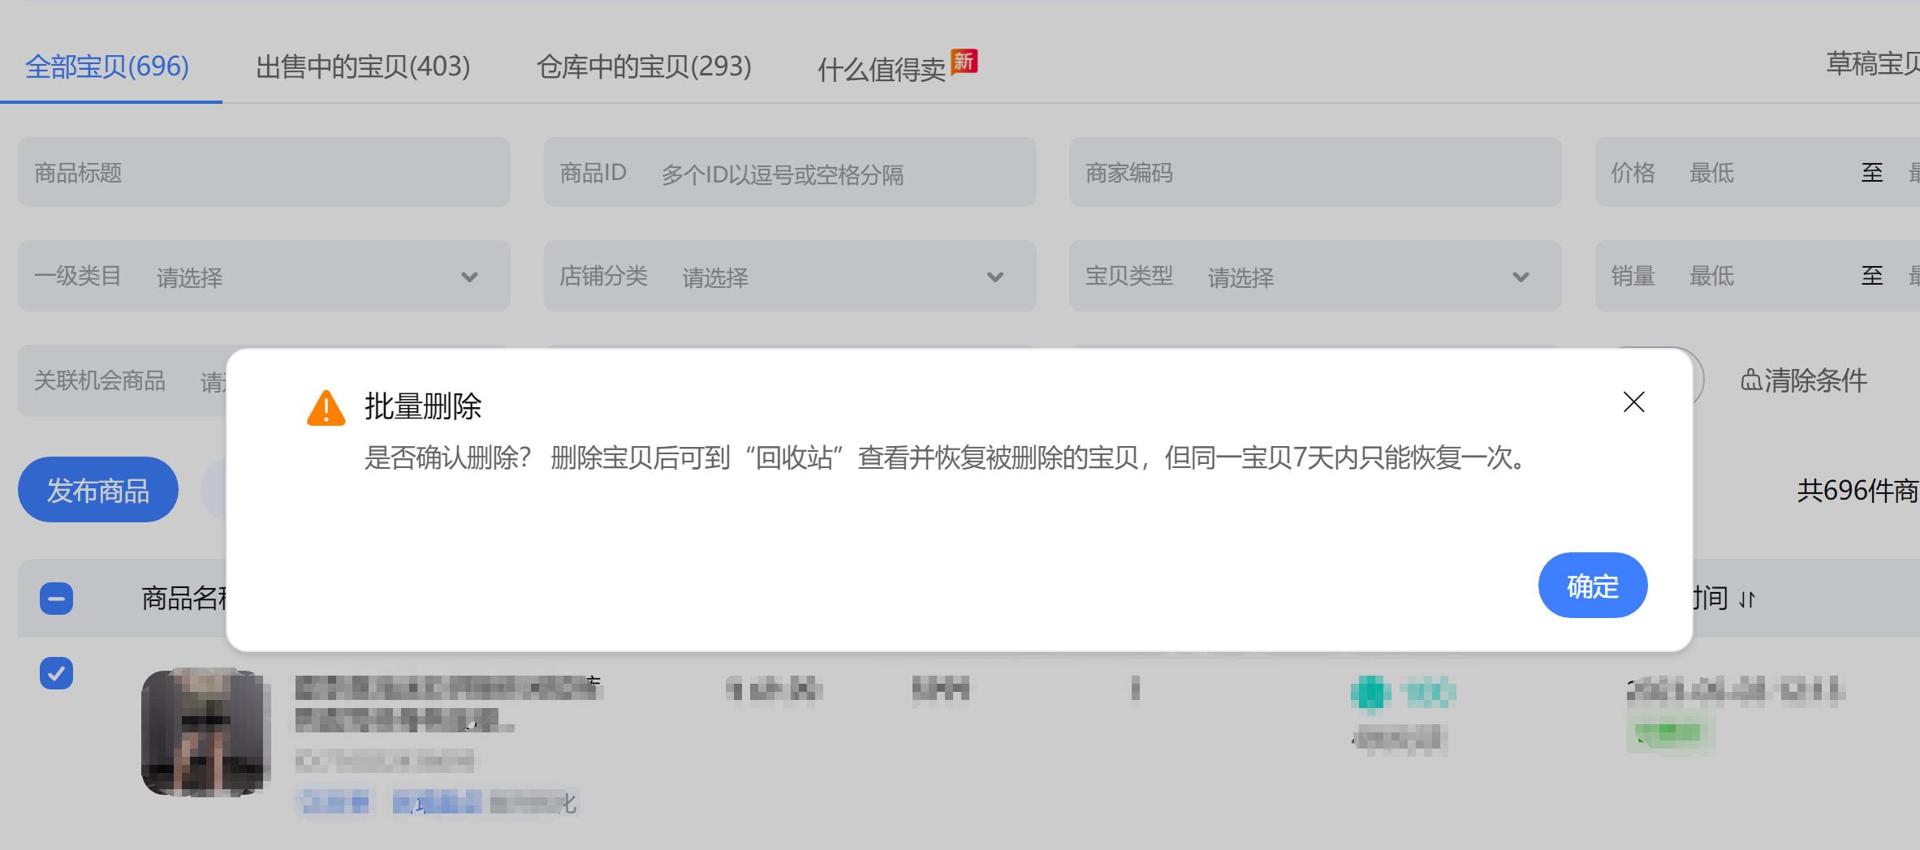Close the 批量删除 dialog with the X
The image size is (1920, 850).
tap(1633, 401)
